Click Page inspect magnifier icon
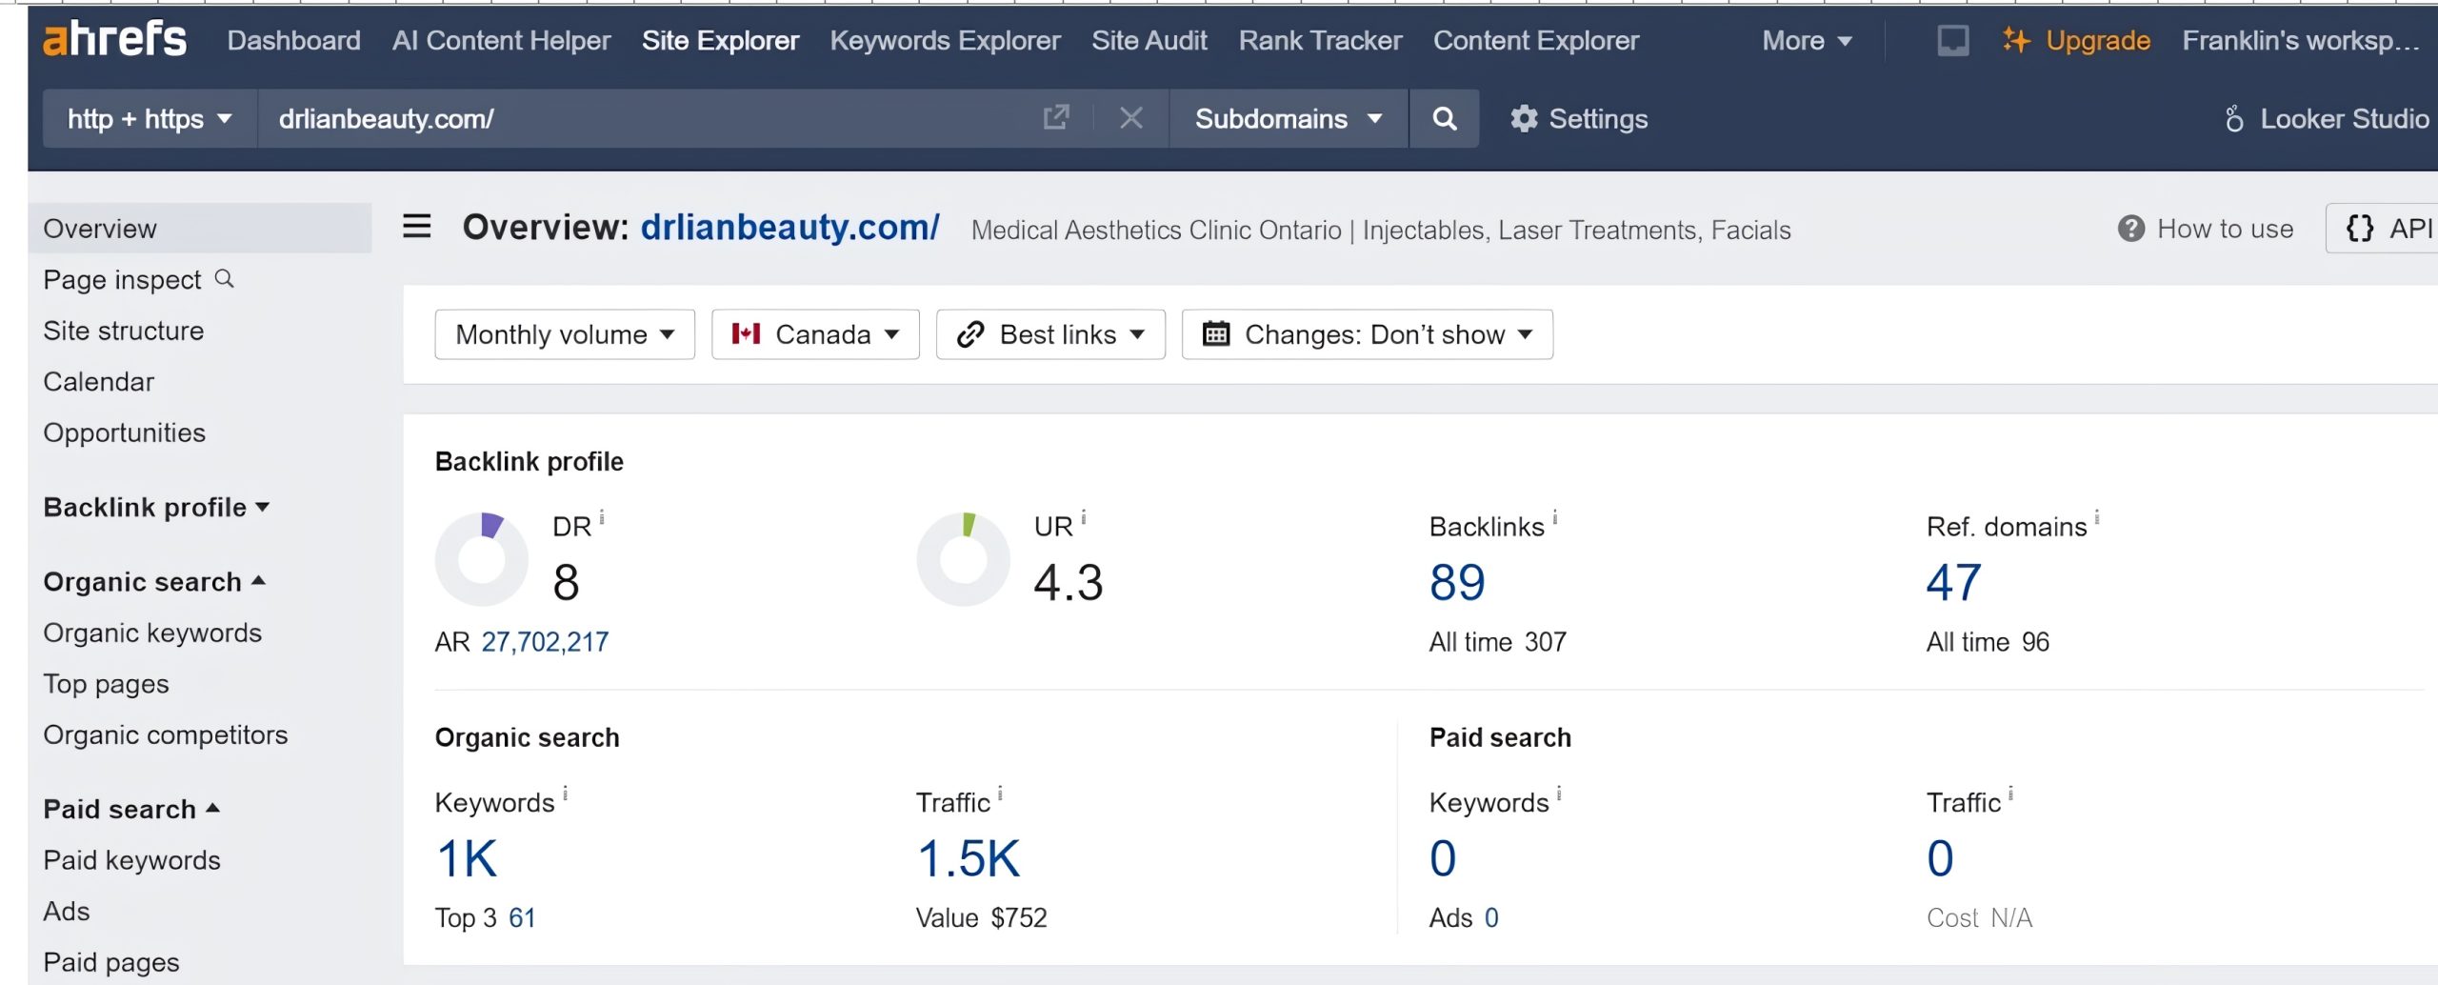The image size is (2438, 985). point(224,278)
